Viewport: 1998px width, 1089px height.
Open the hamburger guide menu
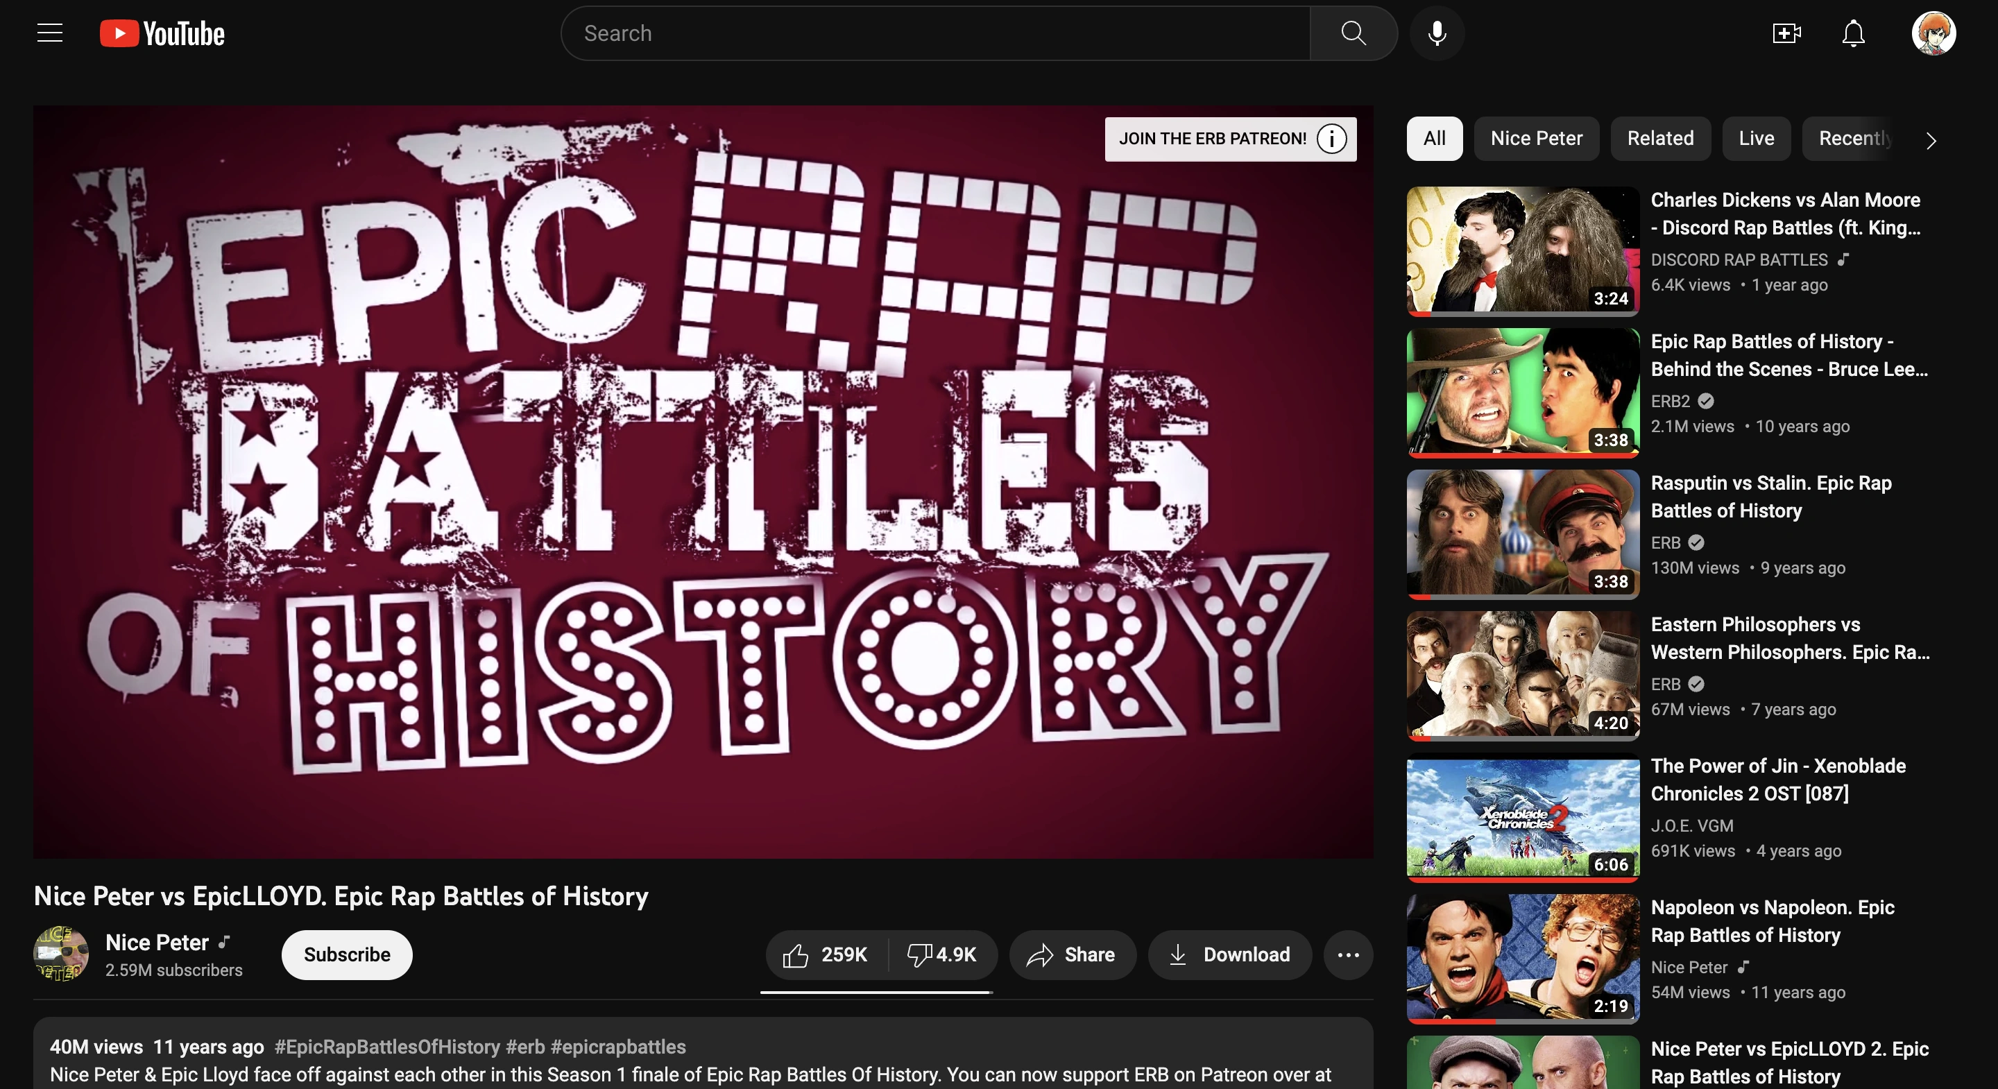point(50,33)
